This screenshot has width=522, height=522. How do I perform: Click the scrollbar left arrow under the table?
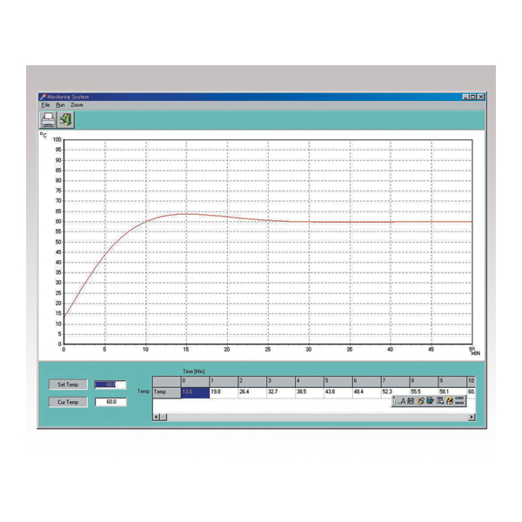(x=157, y=417)
